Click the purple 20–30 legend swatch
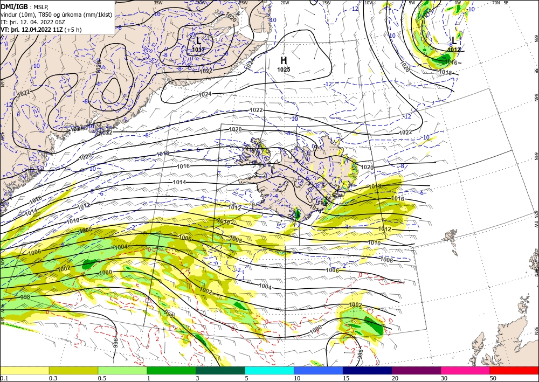This screenshot has width=539, height=382. point(416,370)
